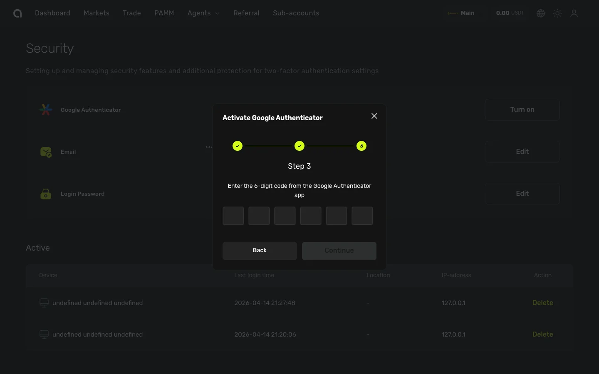The image size is (599, 374).
Task: Click the first 6-digit code input box
Action: click(233, 216)
